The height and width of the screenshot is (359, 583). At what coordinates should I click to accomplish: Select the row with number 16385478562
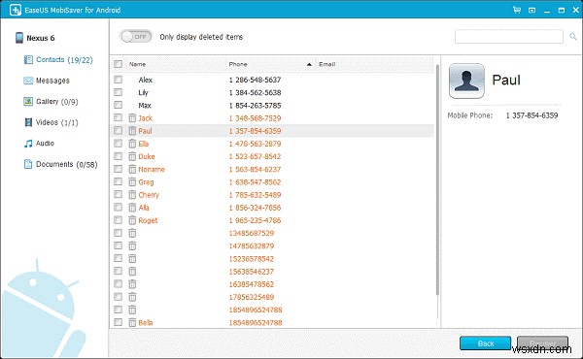272,284
